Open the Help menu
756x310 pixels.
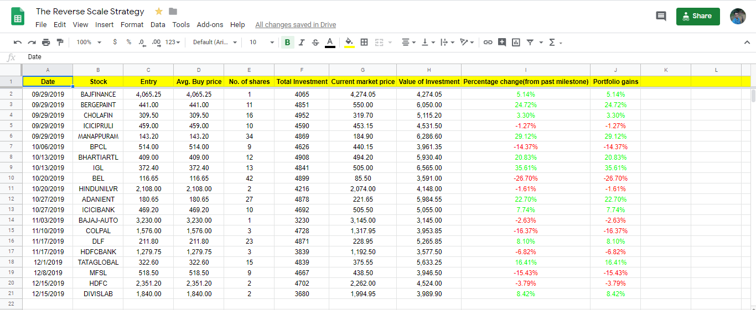pos(237,24)
